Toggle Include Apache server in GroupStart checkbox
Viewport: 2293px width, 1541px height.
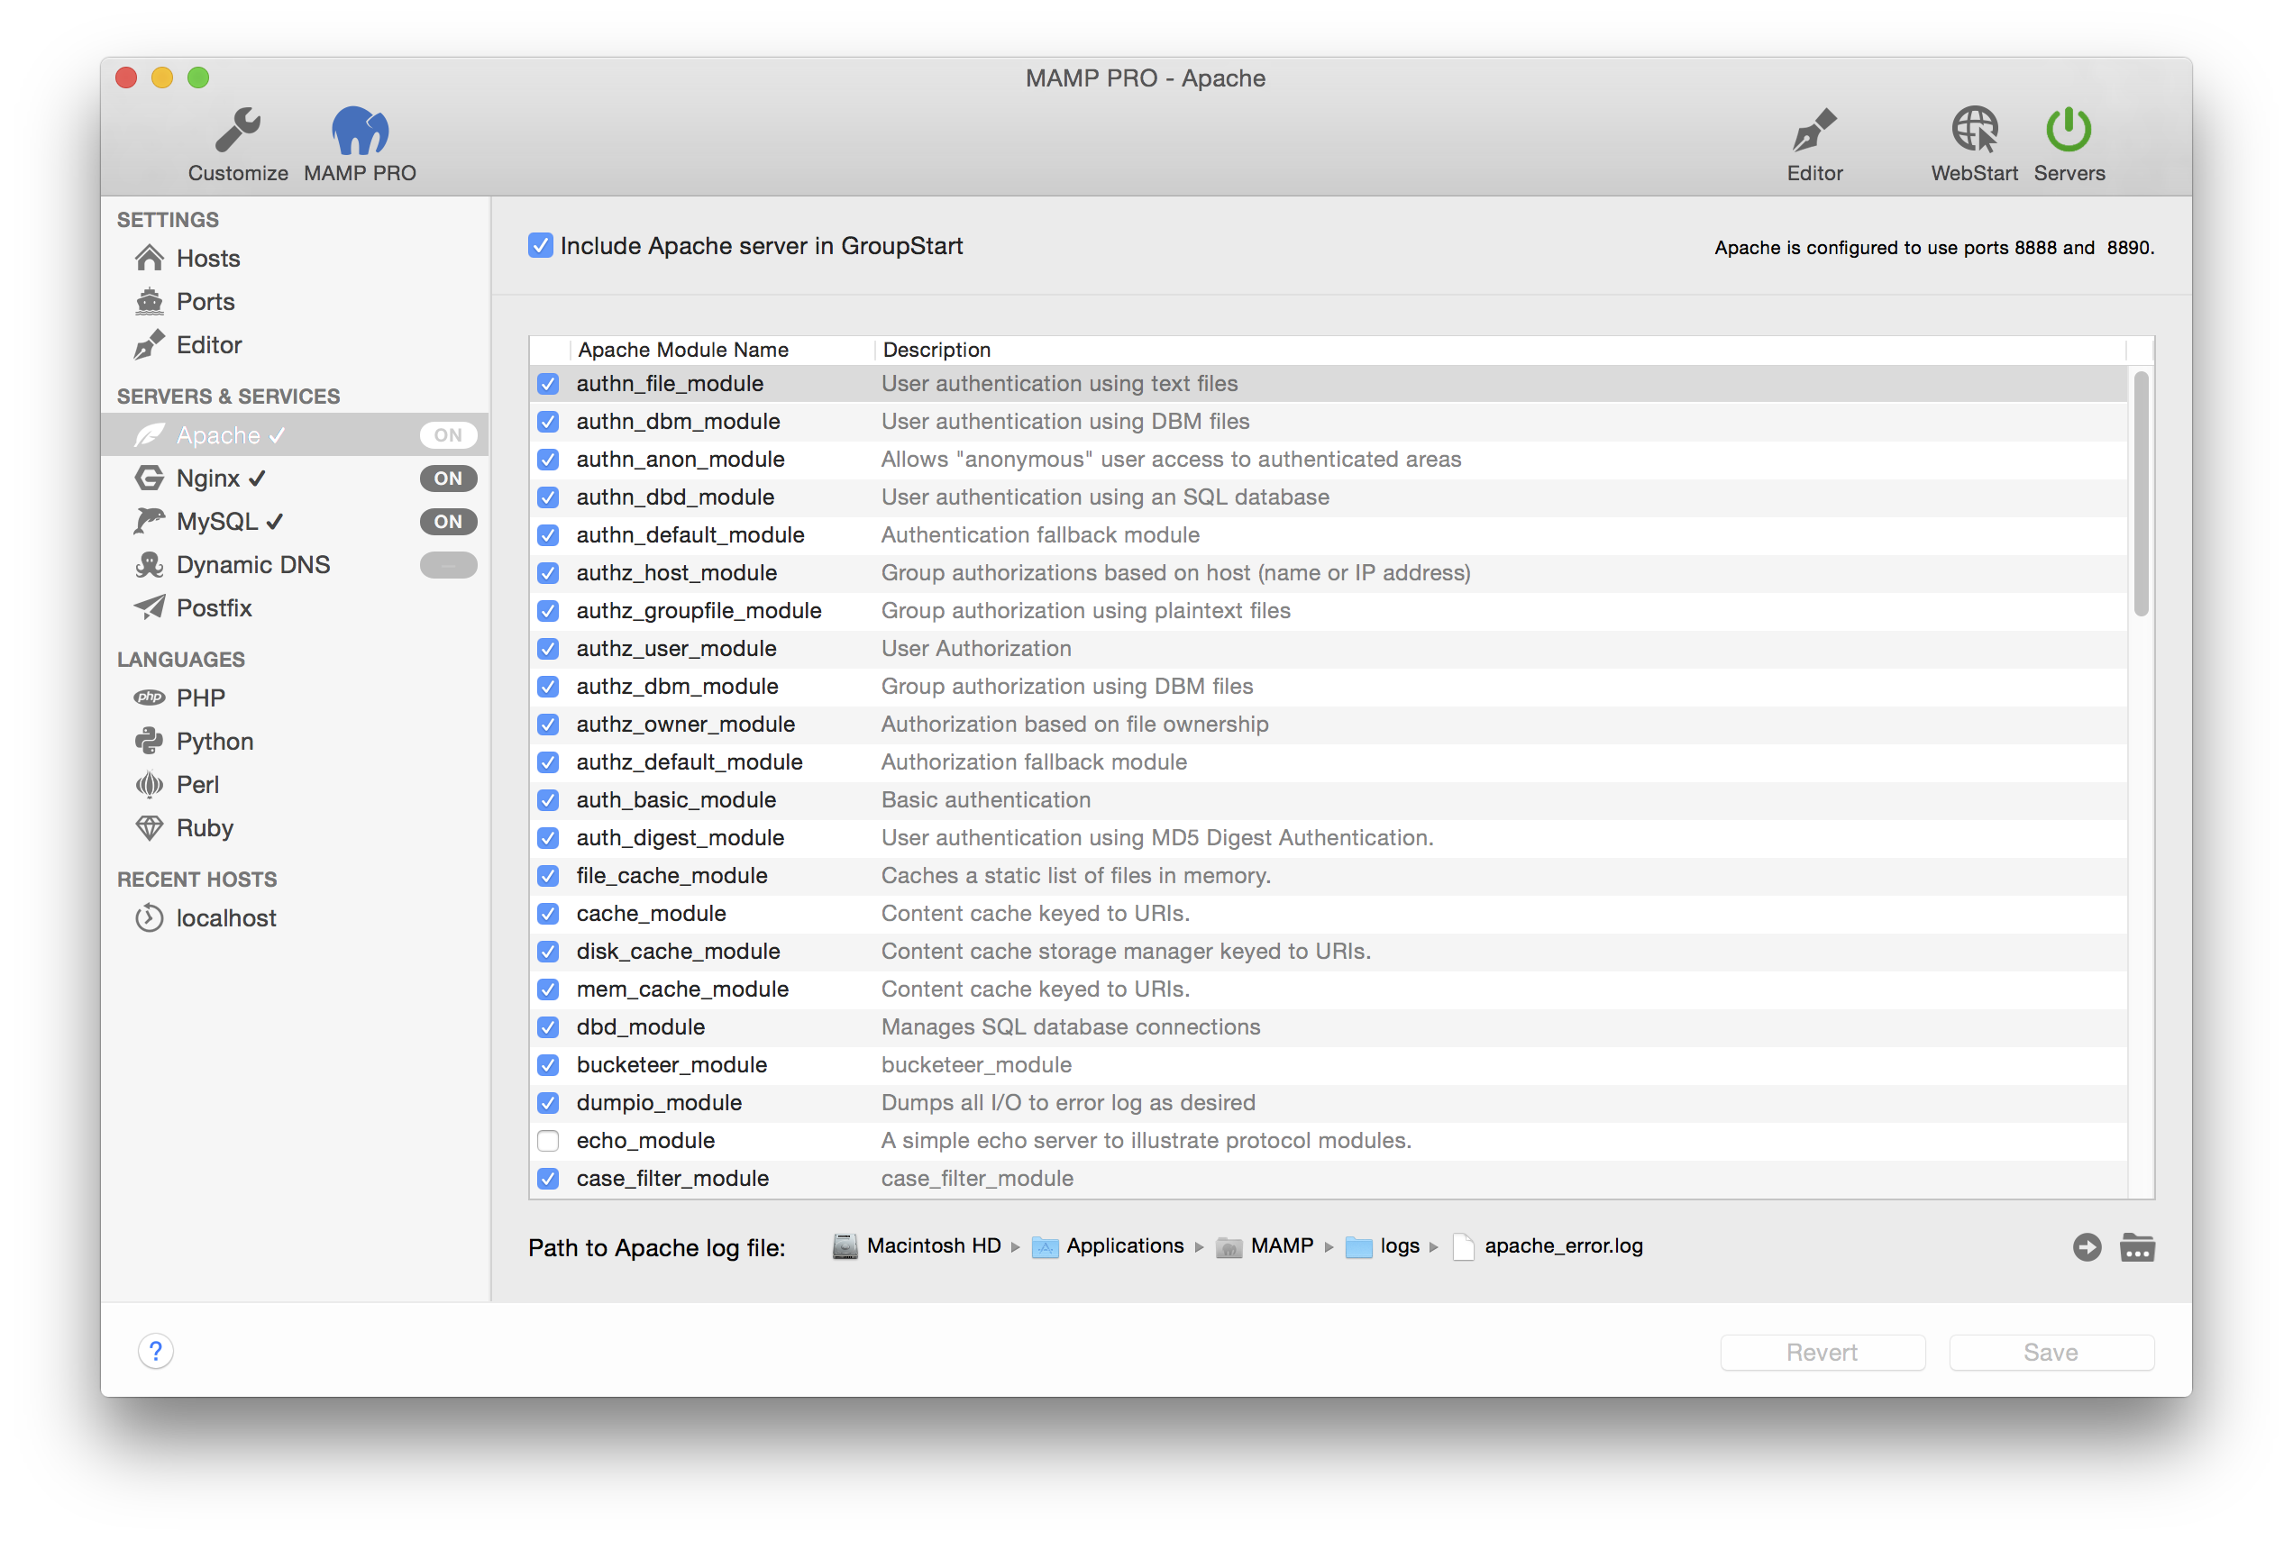540,246
